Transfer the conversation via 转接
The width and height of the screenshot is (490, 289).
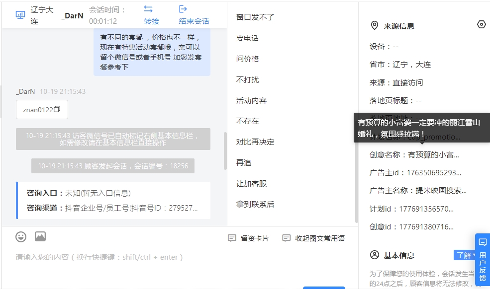[x=152, y=21]
